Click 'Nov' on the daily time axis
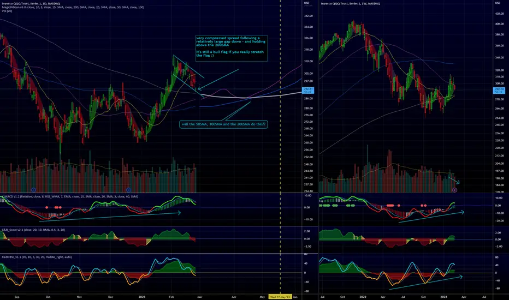Viewport: 509px width, 300px height. pyautogui.click(x=79, y=297)
